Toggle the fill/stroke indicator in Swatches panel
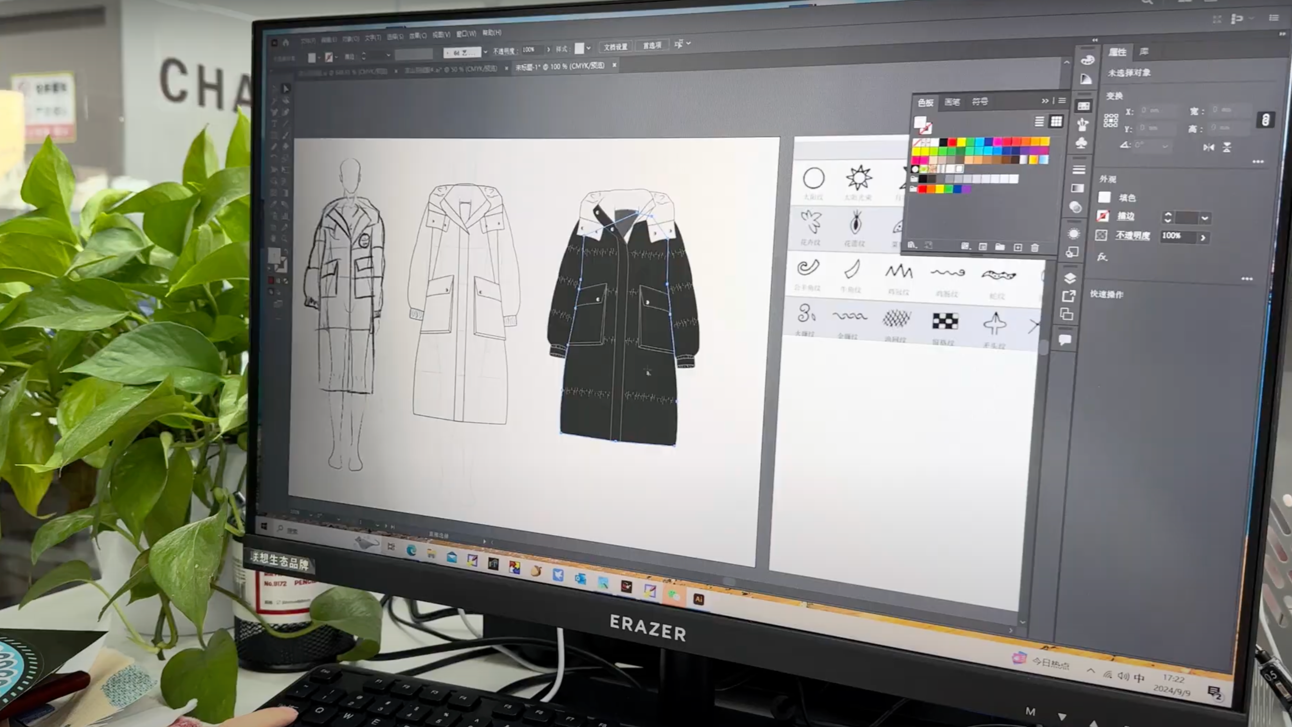 pos(922,124)
